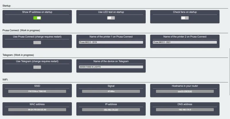Edit printer 1 name field Prusa MK3.5 - 2019

111,42
